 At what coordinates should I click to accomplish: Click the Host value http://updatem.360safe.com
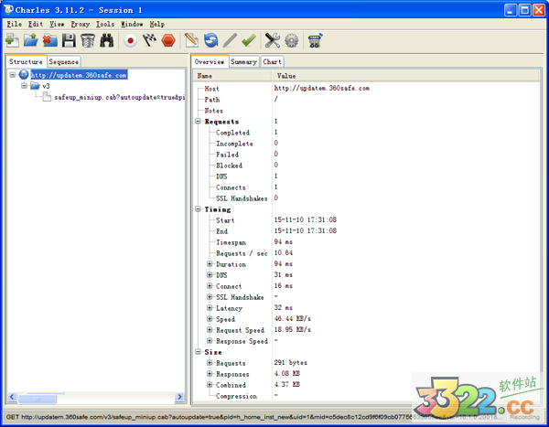tap(321, 88)
